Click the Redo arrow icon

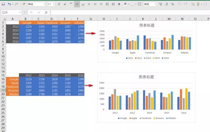pyautogui.click(x=16, y=4)
